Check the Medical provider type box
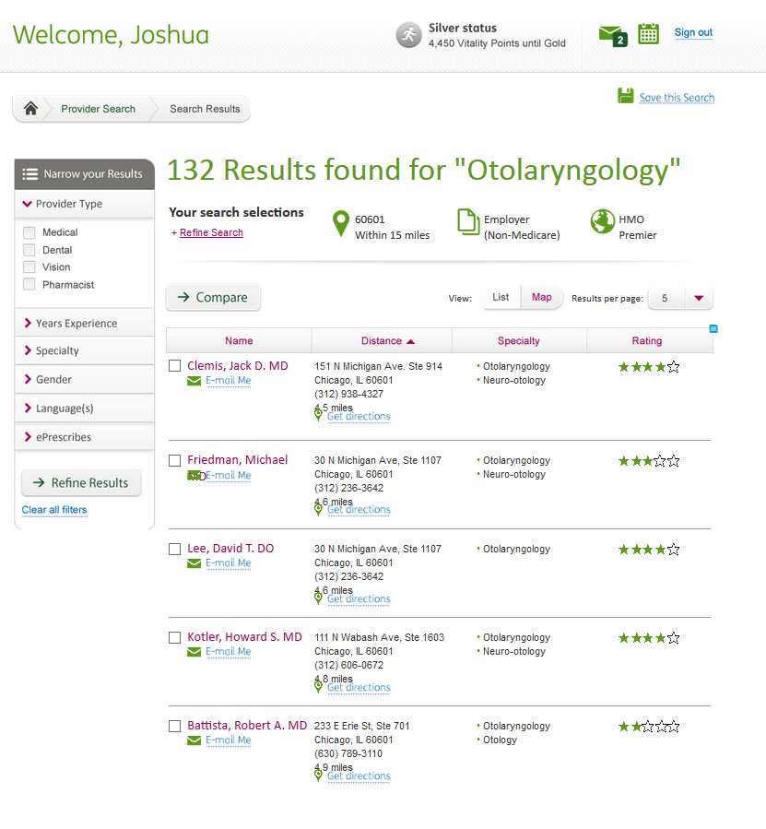 [x=29, y=232]
